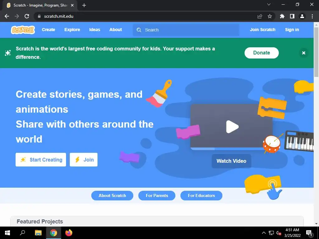
Task: Click the Scratch logo
Action: point(23,30)
